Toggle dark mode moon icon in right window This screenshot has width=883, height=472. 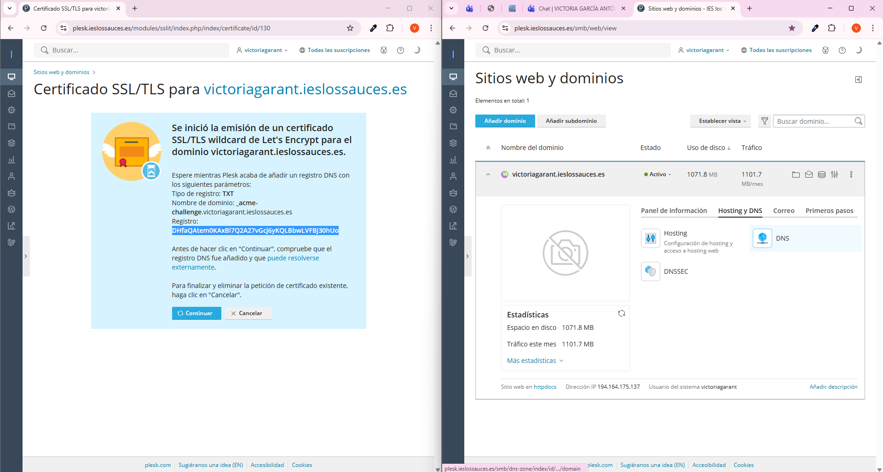pyautogui.click(x=859, y=50)
